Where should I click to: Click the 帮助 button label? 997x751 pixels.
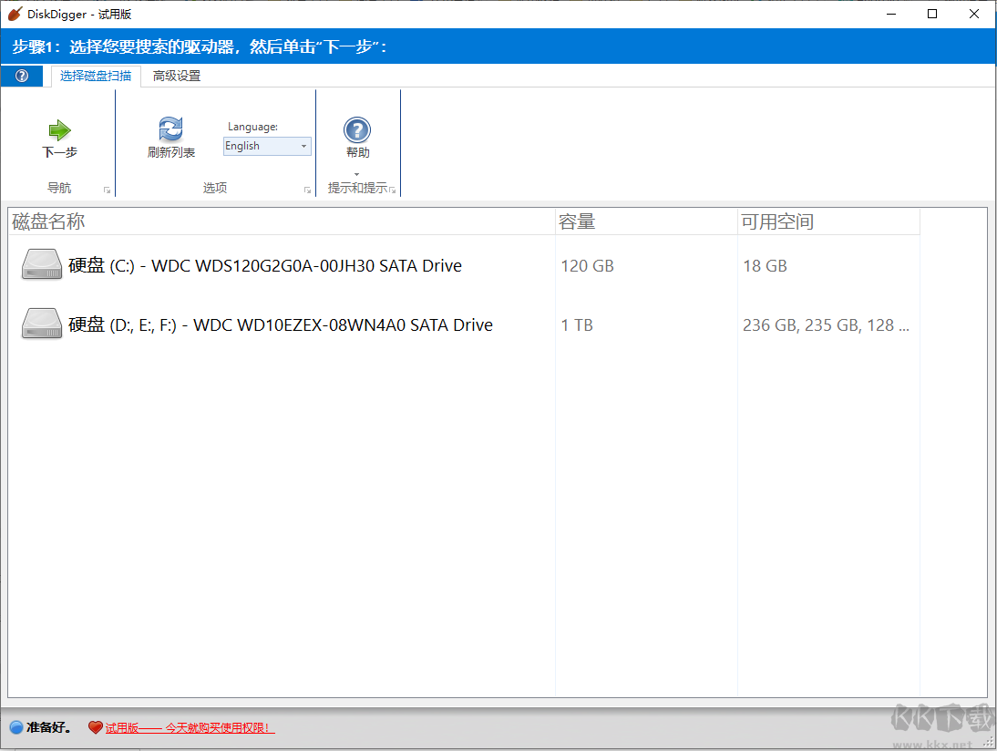357,152
